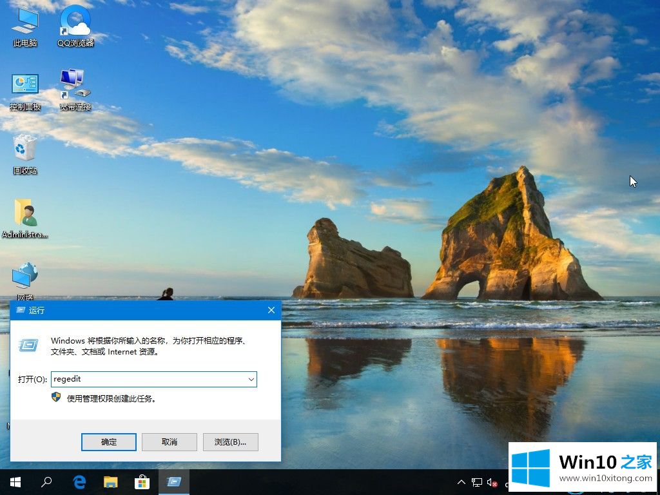Click the Run app taskbar button
This screenshot has width=660, height=495.
coord(173,482)
